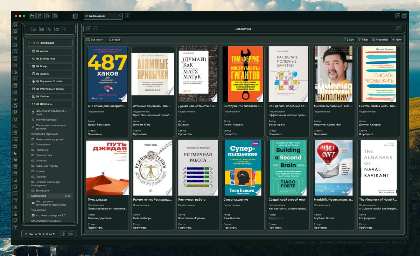Image resolution: width=420 pixels, height=256 pixels.
Task: Click the percent code icon in the ribbon
Action: pyautogui.click(x=15, y=139)
